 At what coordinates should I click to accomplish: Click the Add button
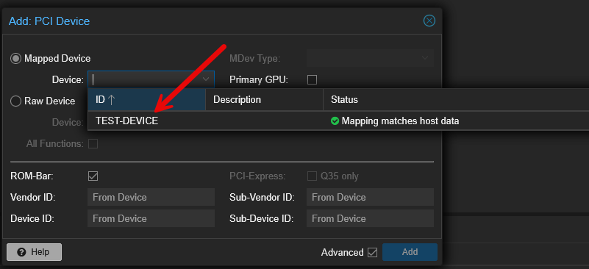[x=410, y=252]
